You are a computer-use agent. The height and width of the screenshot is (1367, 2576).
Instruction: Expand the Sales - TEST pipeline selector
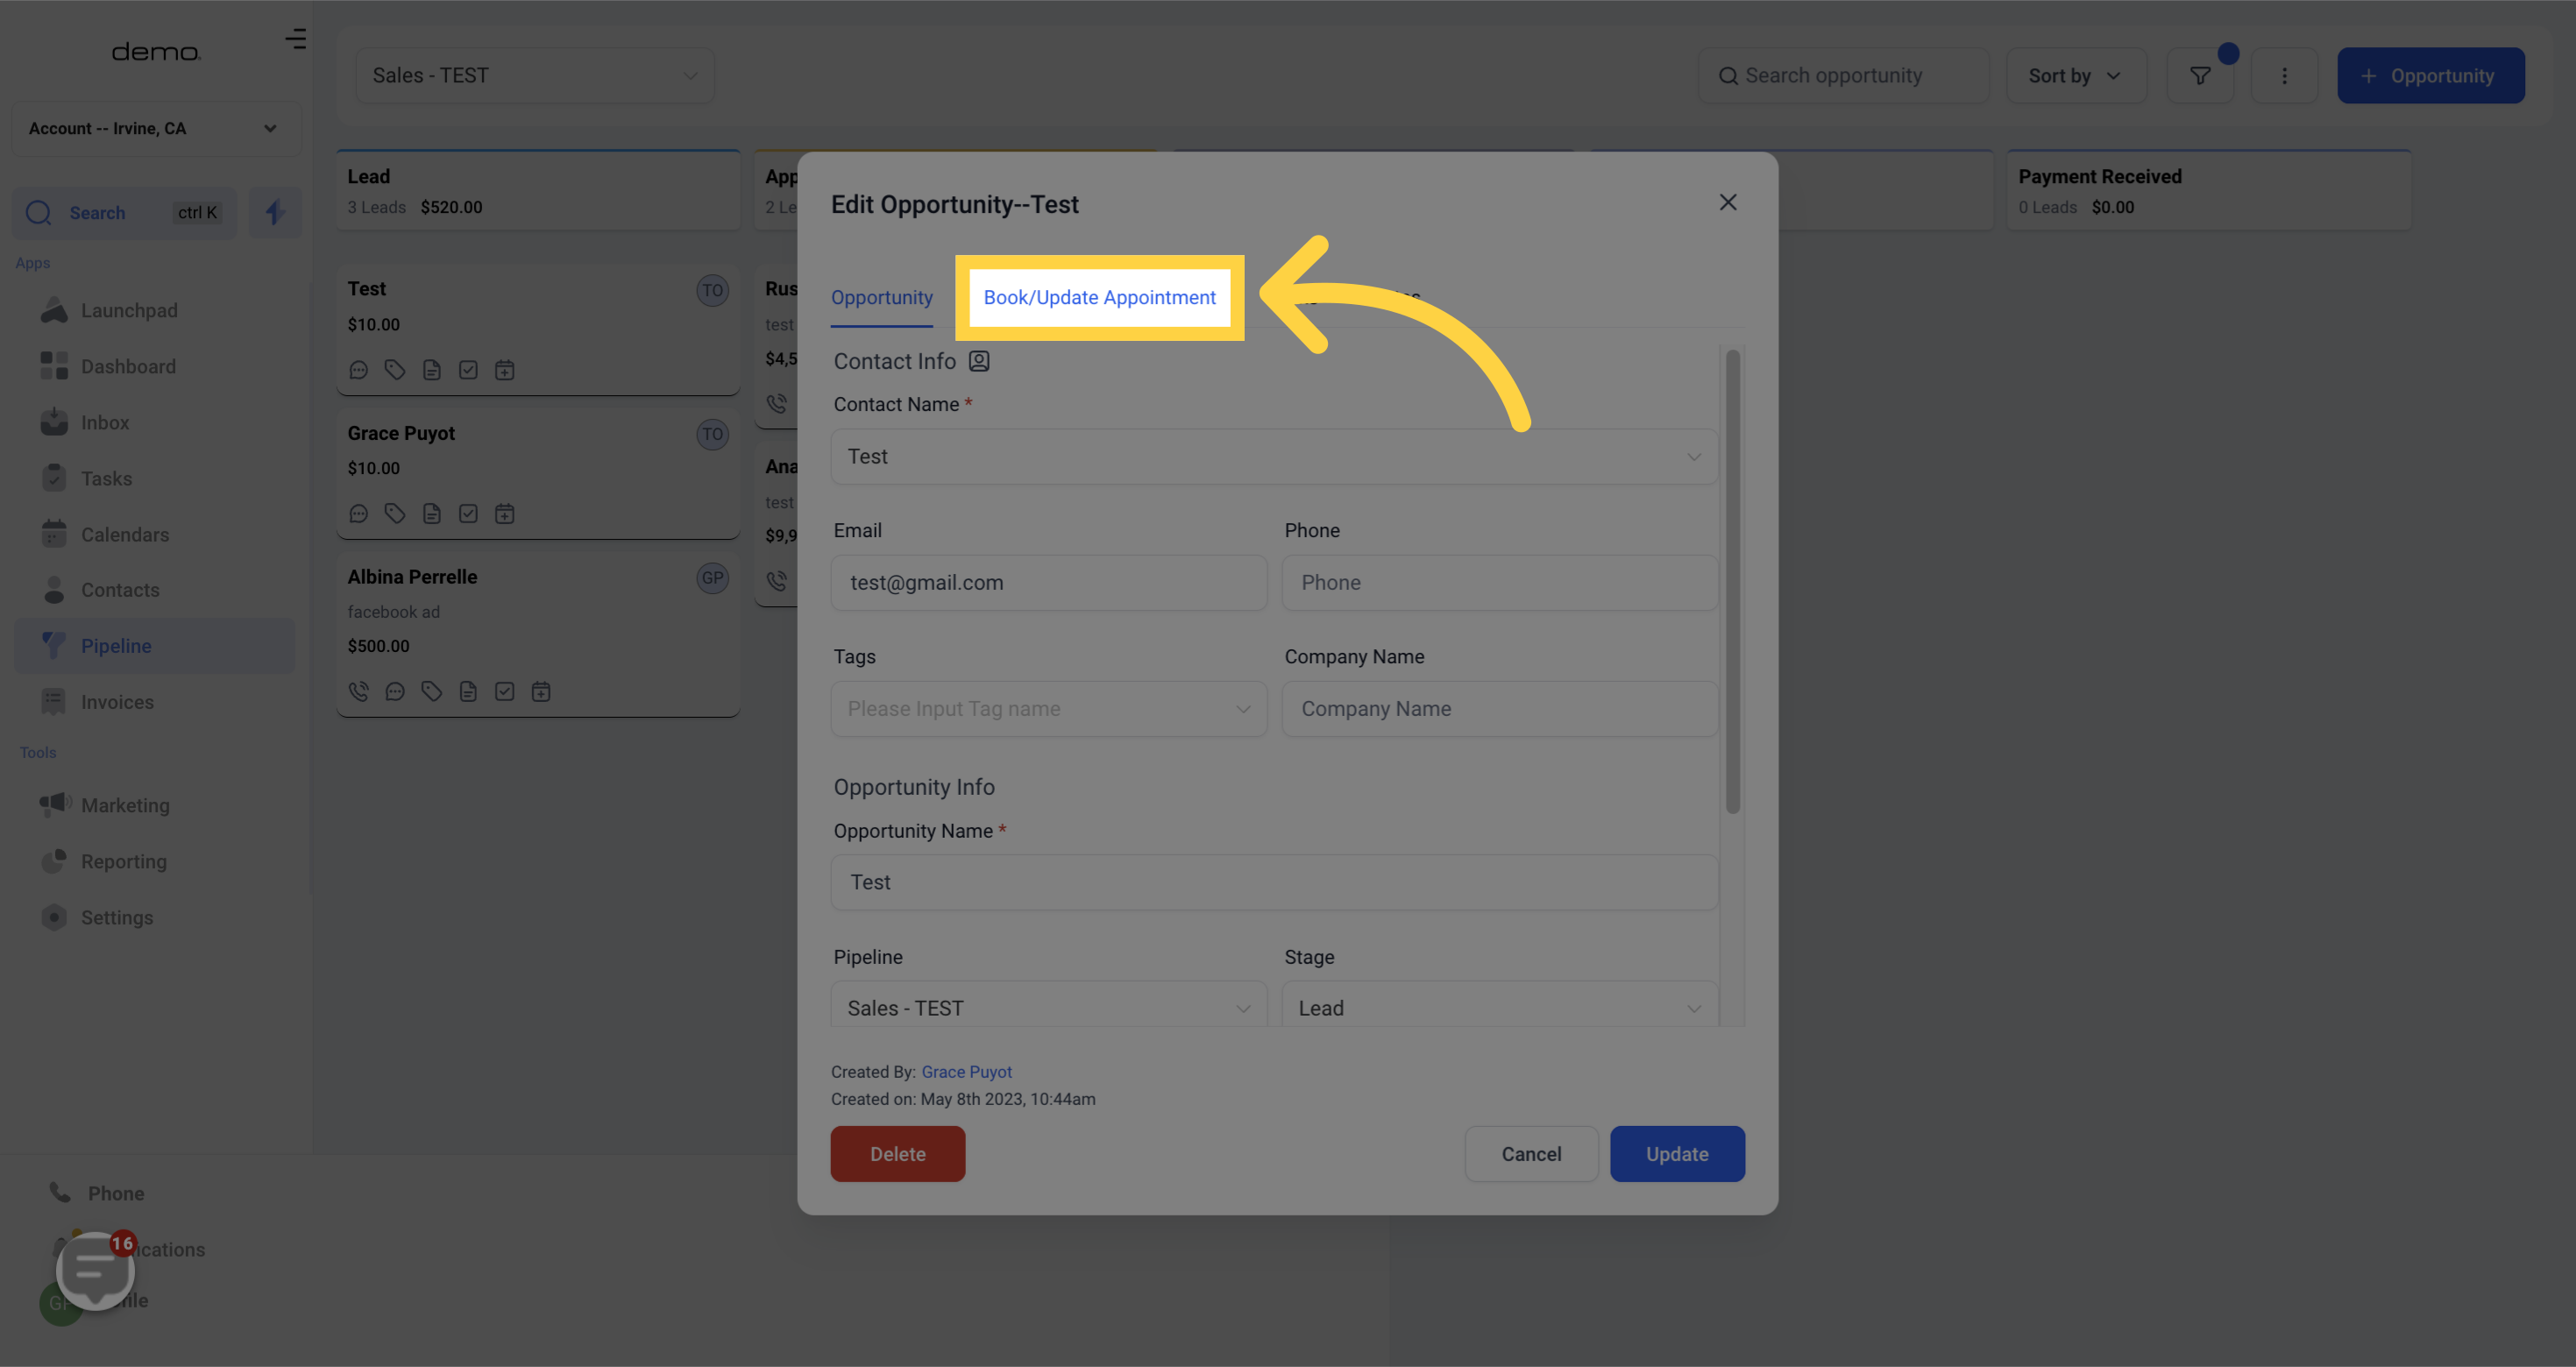(x=535, y=76)
